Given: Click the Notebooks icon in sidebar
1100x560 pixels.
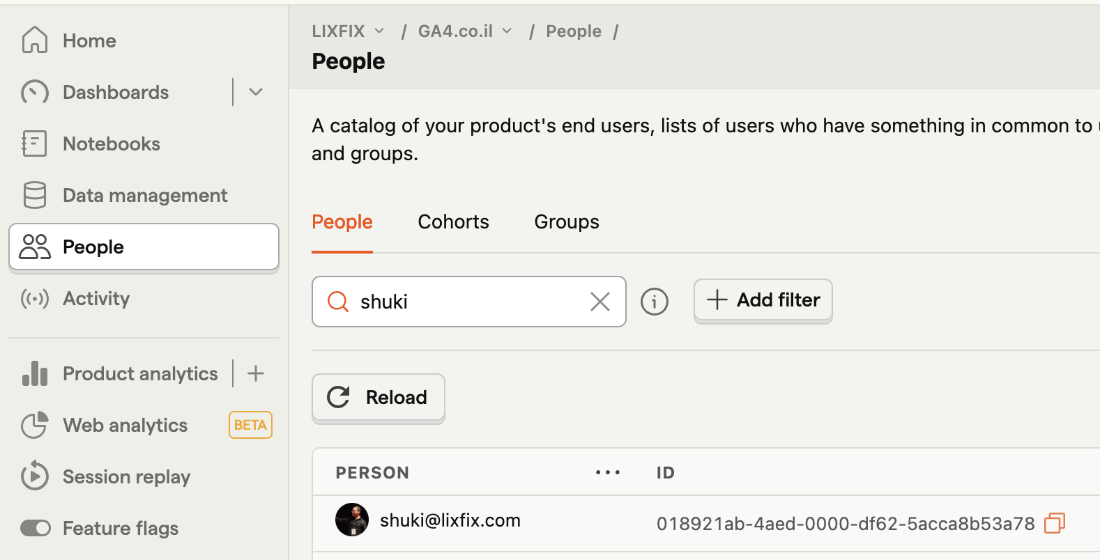Looking at the screenshot, I should coord(34,143).
